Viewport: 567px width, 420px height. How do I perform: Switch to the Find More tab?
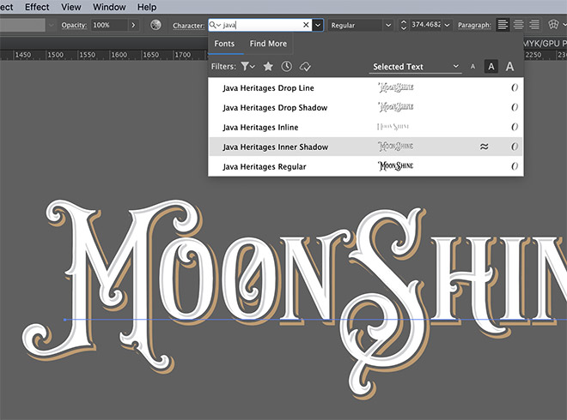coord(268,44)
